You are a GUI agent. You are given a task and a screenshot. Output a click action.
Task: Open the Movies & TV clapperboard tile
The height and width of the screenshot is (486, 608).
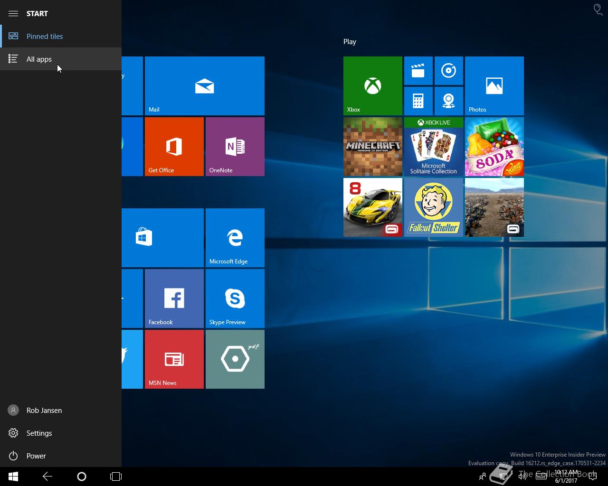coord(418,71)
